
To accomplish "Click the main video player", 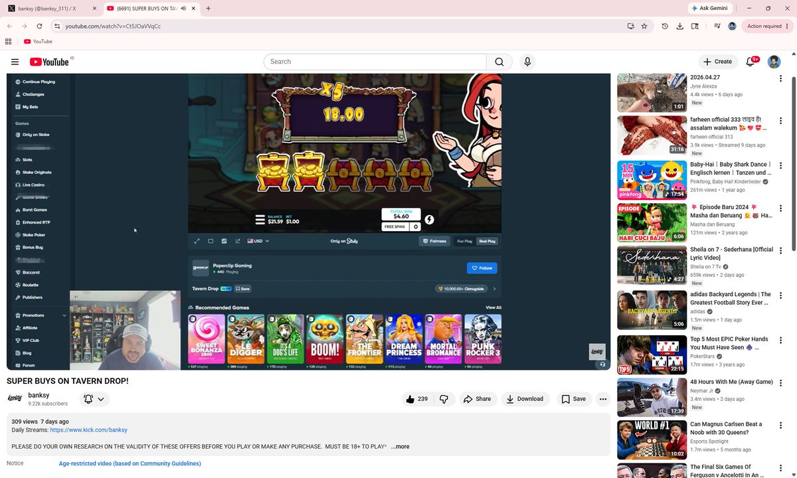I will (x=308, y=222).
